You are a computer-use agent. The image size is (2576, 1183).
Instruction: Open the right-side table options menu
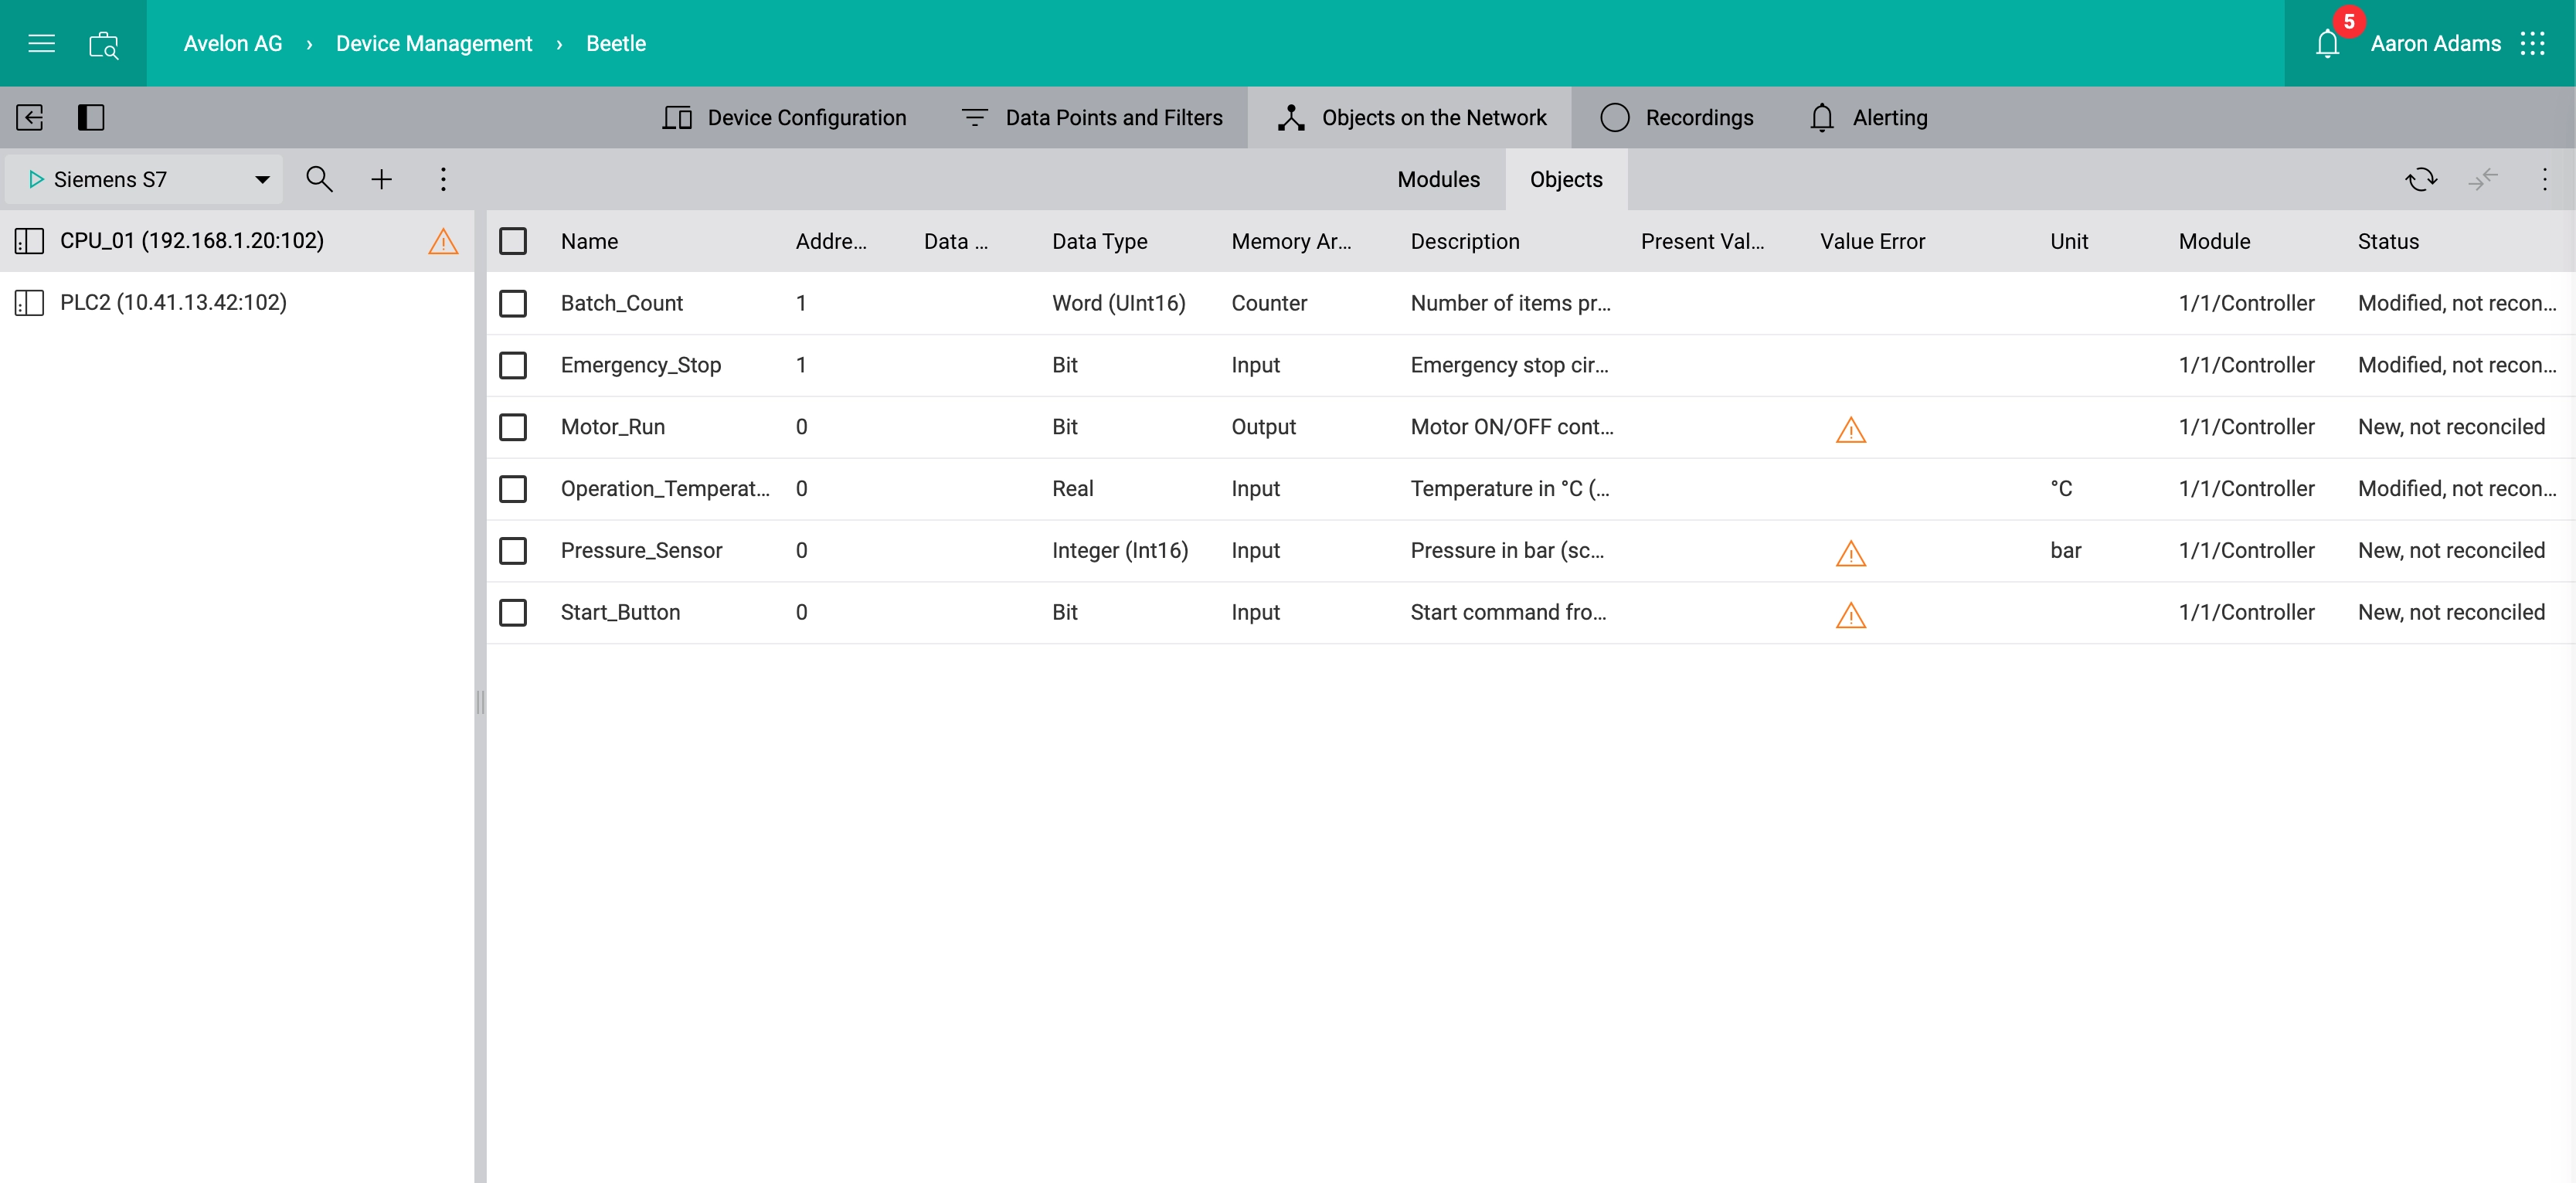(2544, 179)
